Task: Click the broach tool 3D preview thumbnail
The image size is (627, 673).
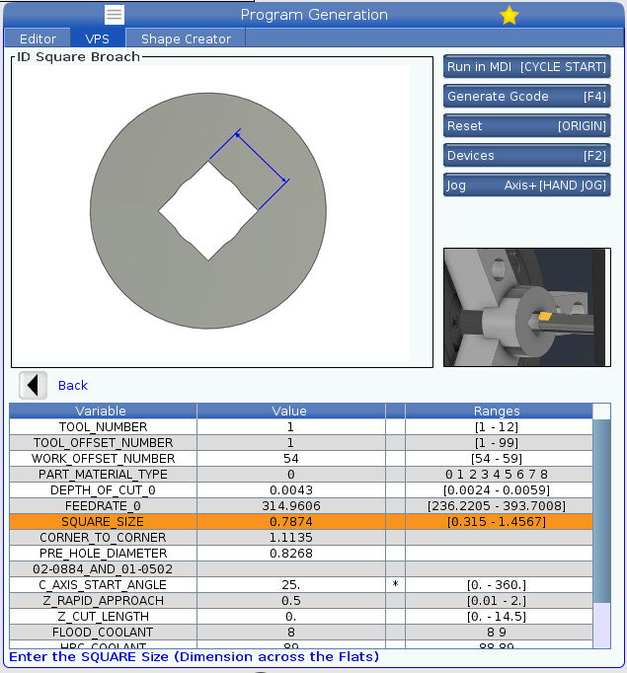Action: point(527,307)
